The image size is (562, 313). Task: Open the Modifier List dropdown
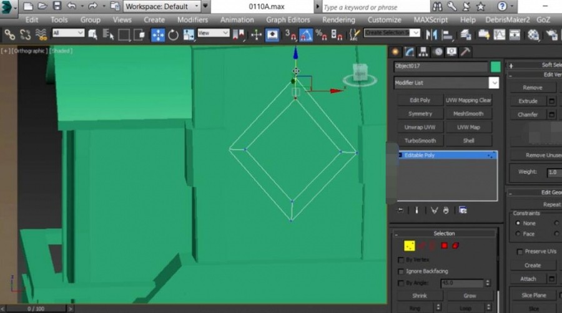tap(446, 83)
